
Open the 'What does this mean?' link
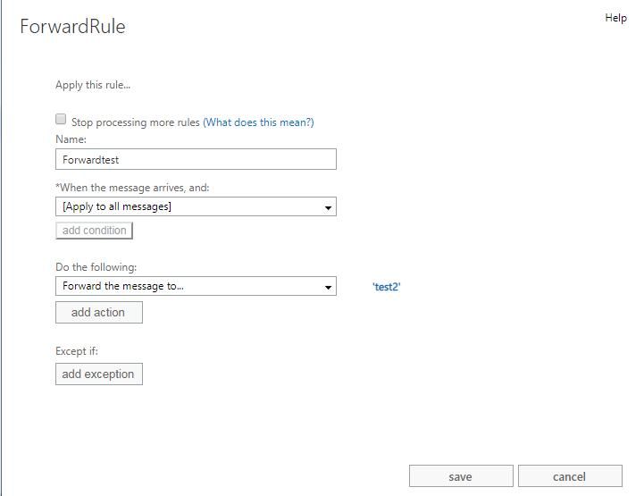click(x=258, y=122)
